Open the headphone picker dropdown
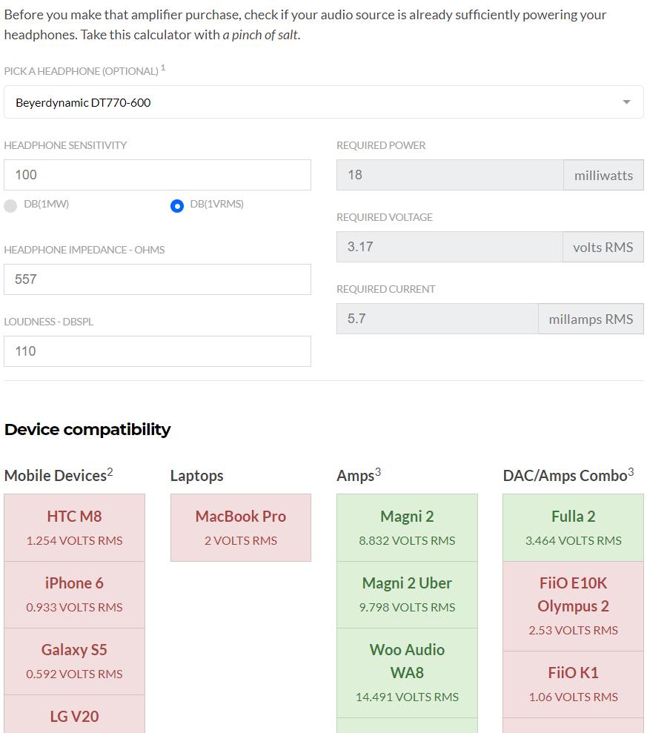 [x=323, y=102]
